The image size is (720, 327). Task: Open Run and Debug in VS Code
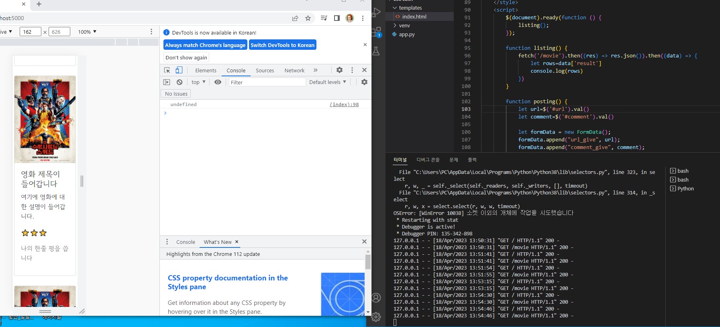[x=376, y=13]
